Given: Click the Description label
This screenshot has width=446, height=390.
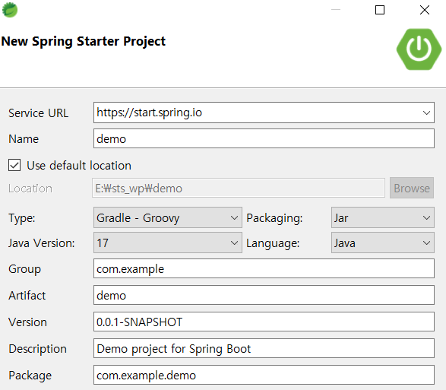Looking at the screenshot, I should pyautogui.click(x=37, y=349).
